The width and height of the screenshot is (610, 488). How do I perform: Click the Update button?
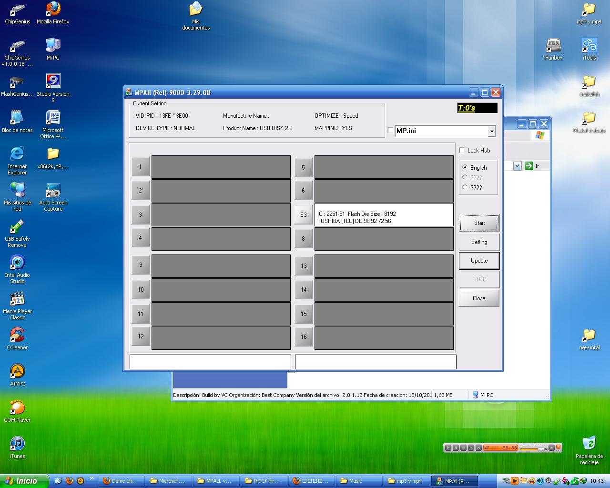coord(478,261)
